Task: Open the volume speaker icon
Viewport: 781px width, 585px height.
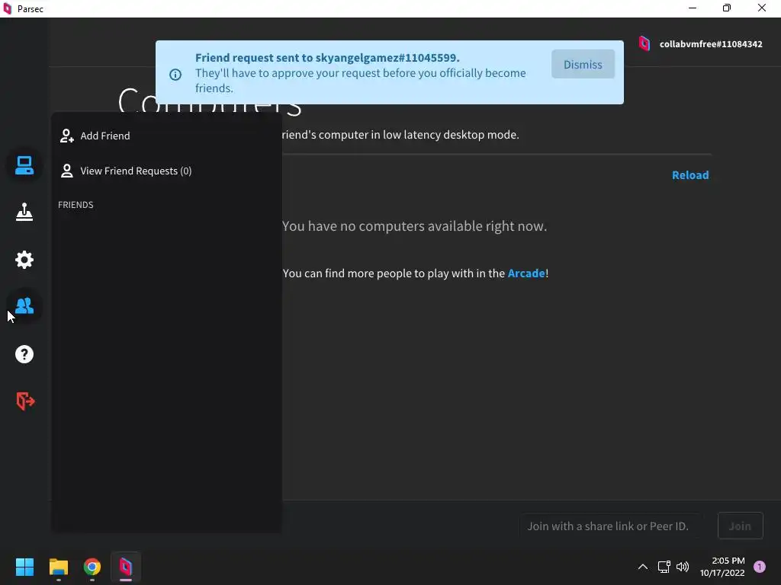Action: pyautogui.click(x=683, y=567)
